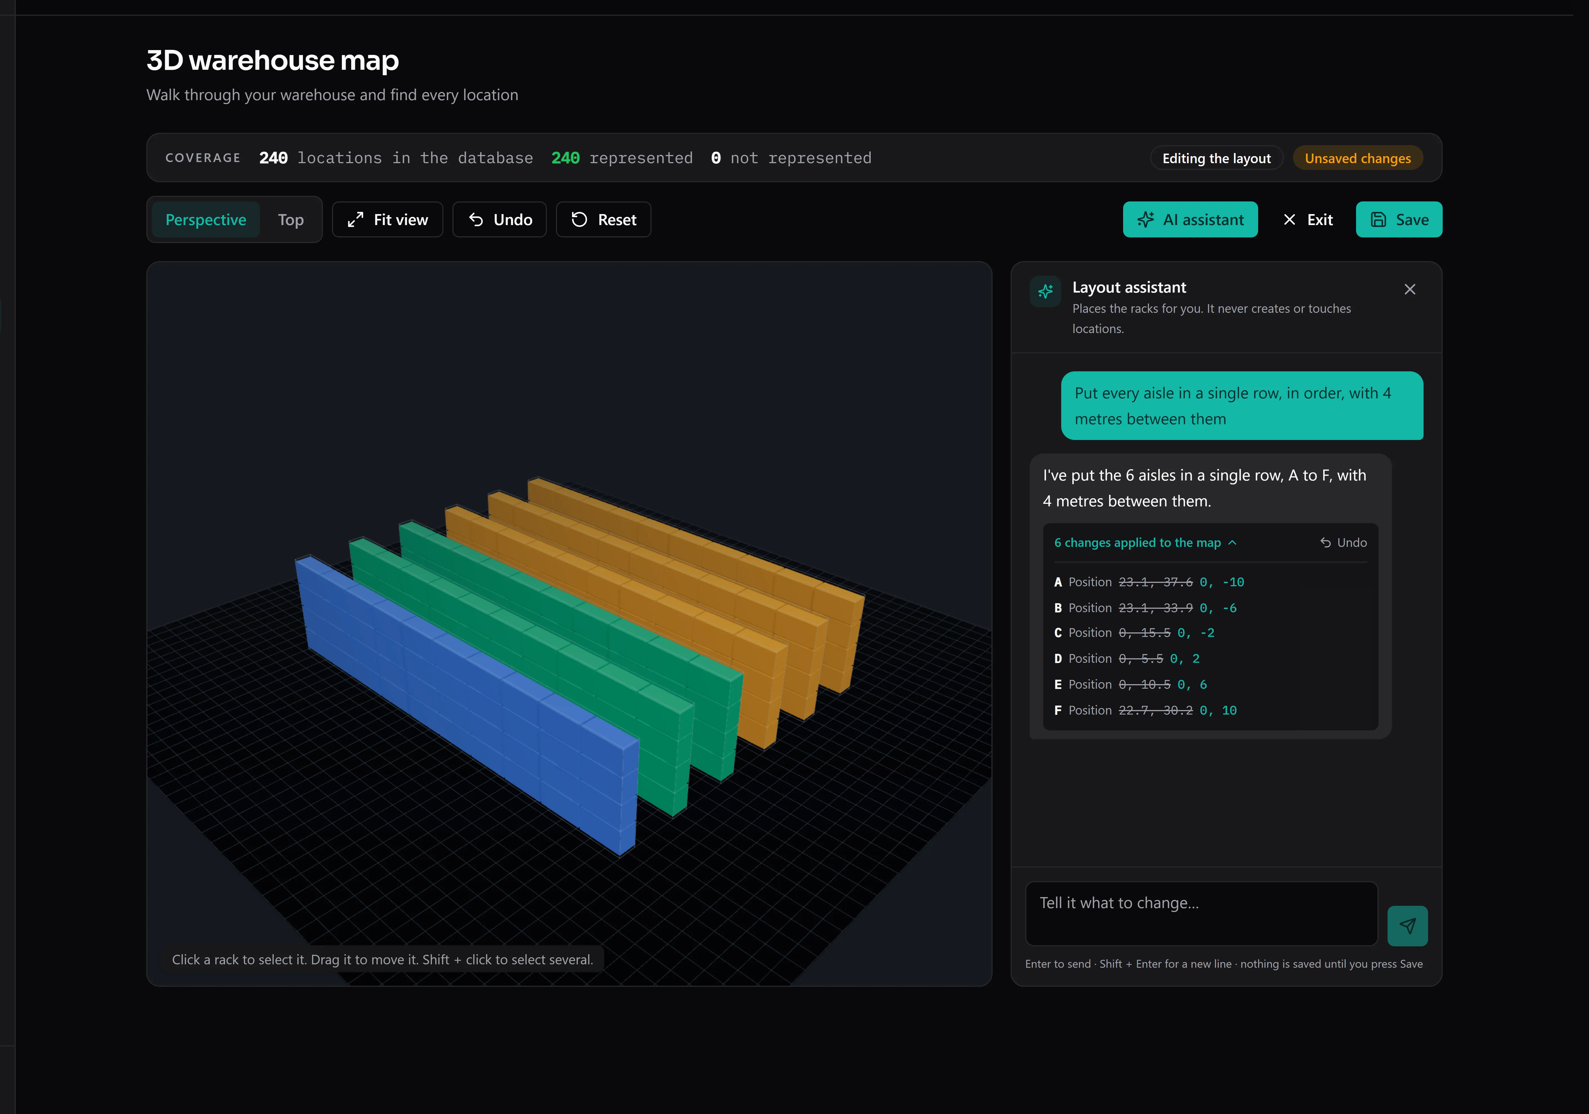Screen dimensions: 1589x1114
Task: Click the rack selection hint text
Action: pyautogui.click(x=382, y=960)
